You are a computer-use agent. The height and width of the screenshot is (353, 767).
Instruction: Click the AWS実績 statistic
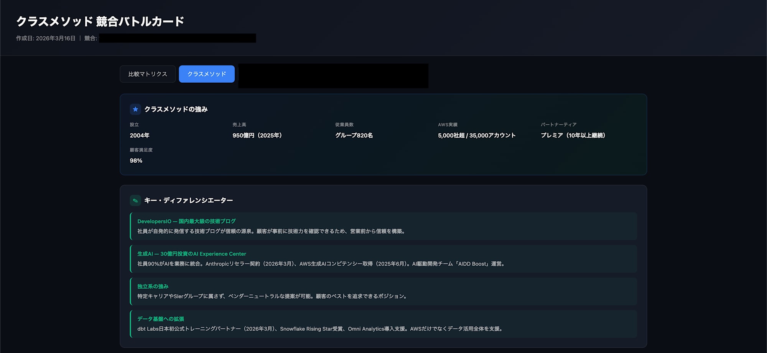pyautogui.click(x=476, y=135)
